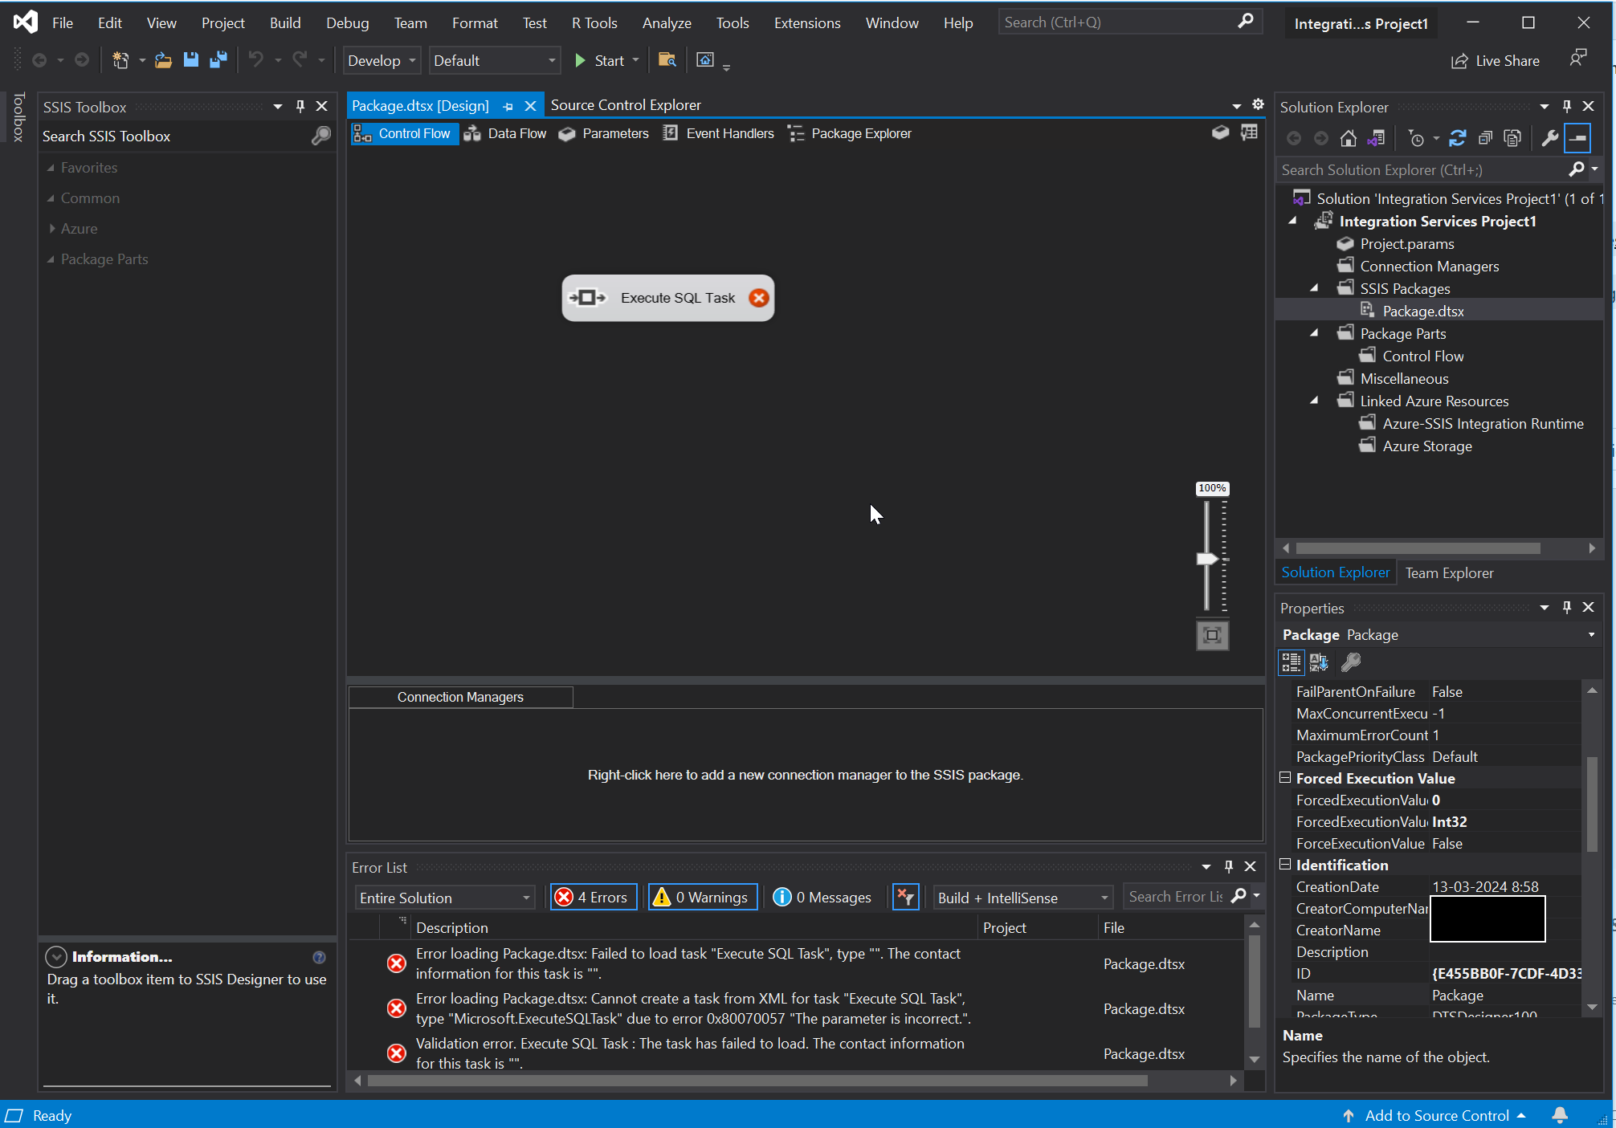Image resolution: width=1616 pixels, height=1128 pixels.
Task: Click the Undo icon in the toolbar
Action: pos(255,59)
